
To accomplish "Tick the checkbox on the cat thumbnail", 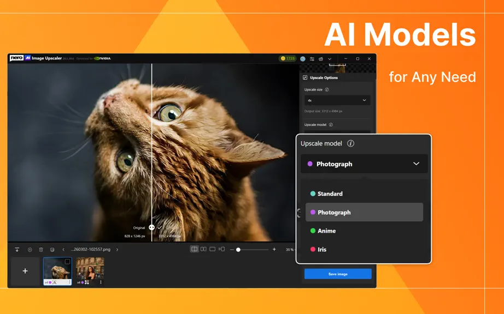I will 67,262.
